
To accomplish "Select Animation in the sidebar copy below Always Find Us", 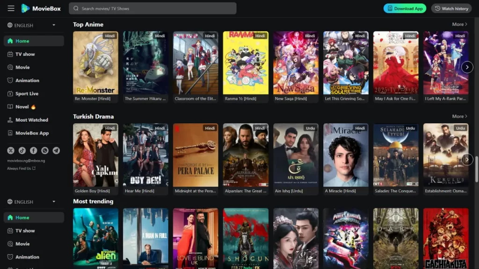I will [34, 257].
